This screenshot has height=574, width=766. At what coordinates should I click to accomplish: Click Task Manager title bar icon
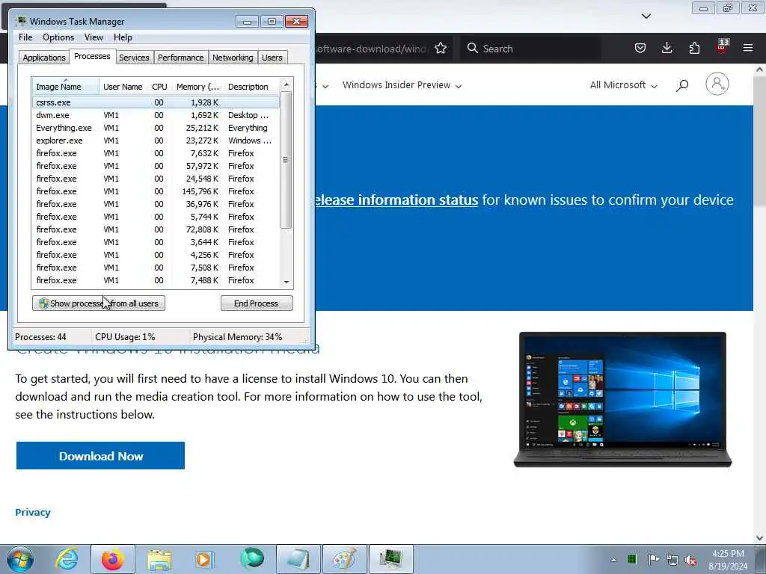point(21,21)
